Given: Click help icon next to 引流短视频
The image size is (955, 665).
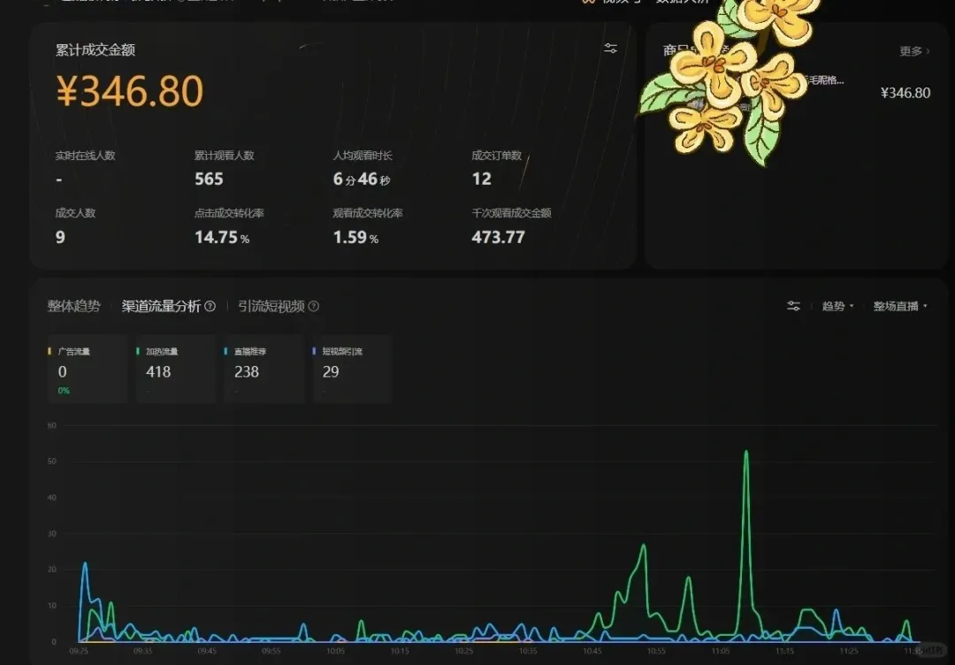Looking at the screenshot, I should pyautogui.click(x=314, y=307).
